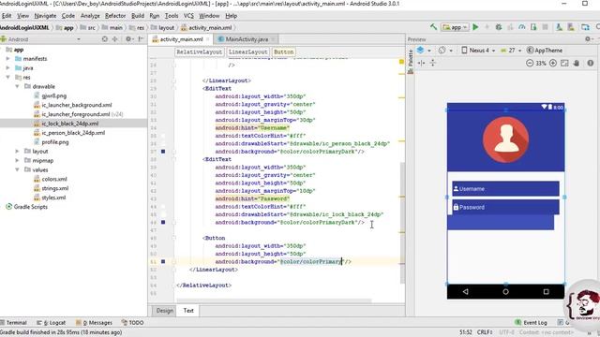
Task: Click color swatch gutter on line 51
Action: [163, 262]
